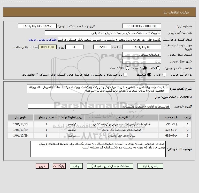The image size is (199, 193).
Task: Click the خروج exit button
Action: click(x=42, y=166)
